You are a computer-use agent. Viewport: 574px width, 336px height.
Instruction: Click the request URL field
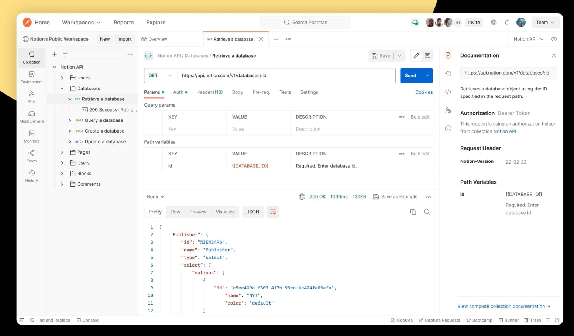pyautogui.click(x=286, y=75)
